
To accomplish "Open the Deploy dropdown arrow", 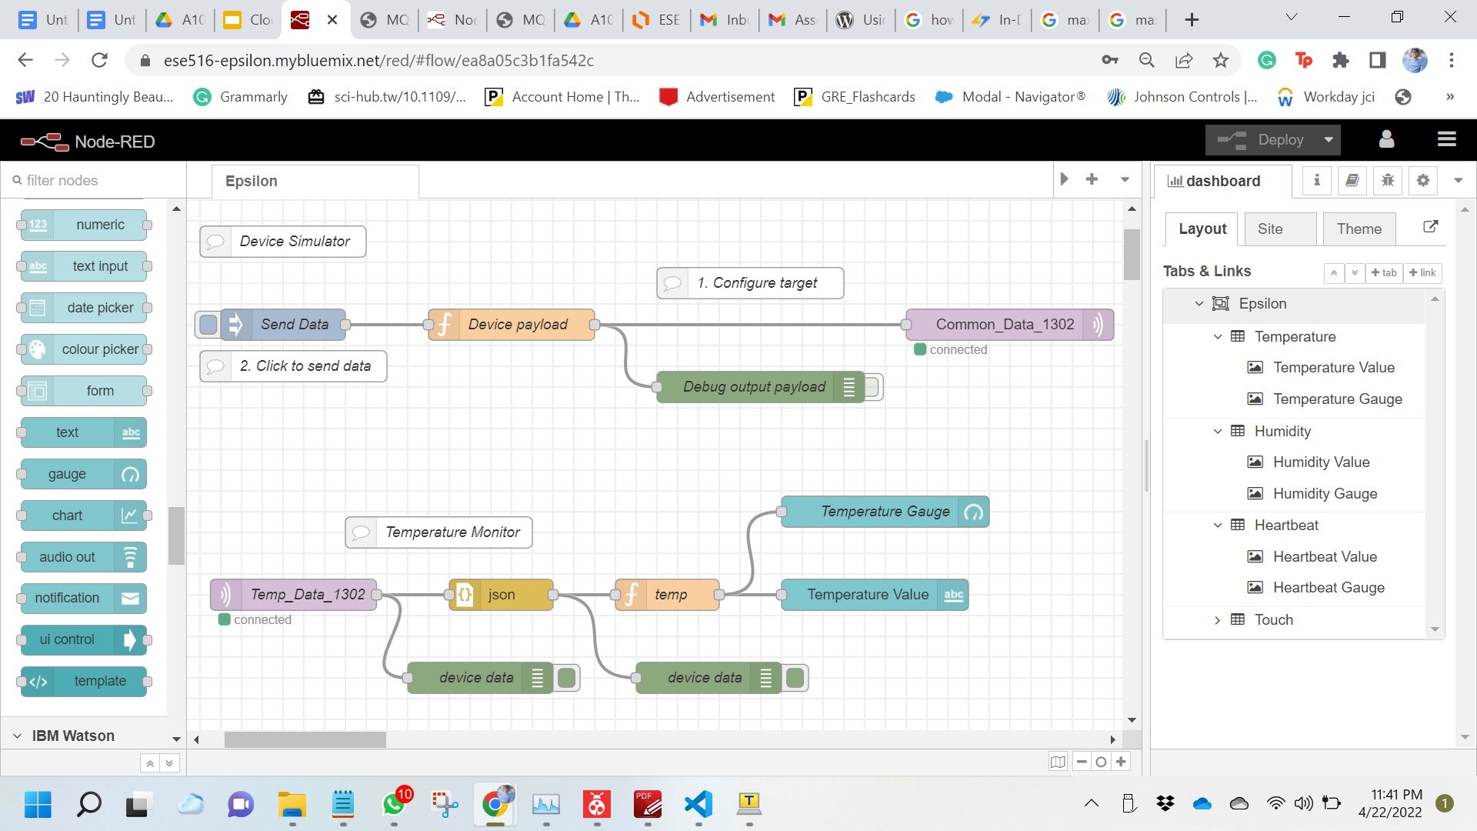I will [1329, 140].
